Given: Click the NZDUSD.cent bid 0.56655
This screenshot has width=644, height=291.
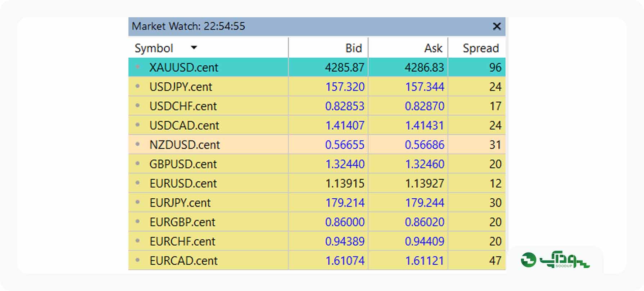Looking at the screenshot, I should coord(345,145).
